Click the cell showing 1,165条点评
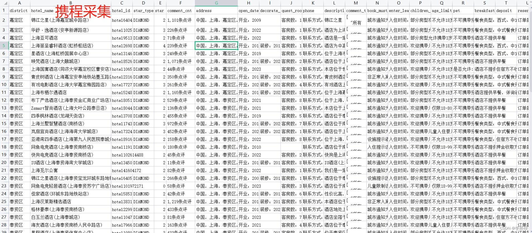The image size is (532, 233). (181, 92)
